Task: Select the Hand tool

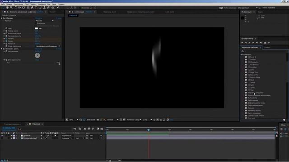Action: pos(7,8)
